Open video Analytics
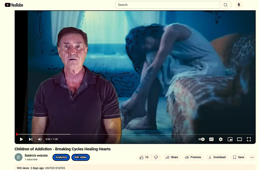 61,157
